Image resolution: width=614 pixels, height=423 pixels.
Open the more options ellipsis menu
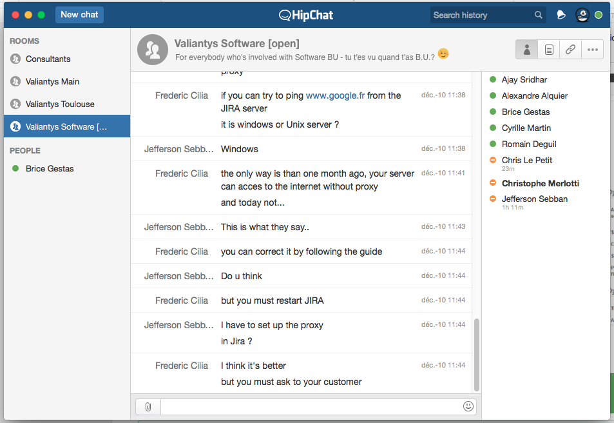tap(593, 50)
